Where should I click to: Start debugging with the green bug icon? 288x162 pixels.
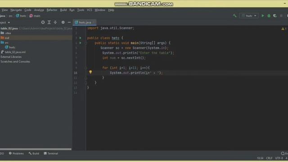click(269, 16)
